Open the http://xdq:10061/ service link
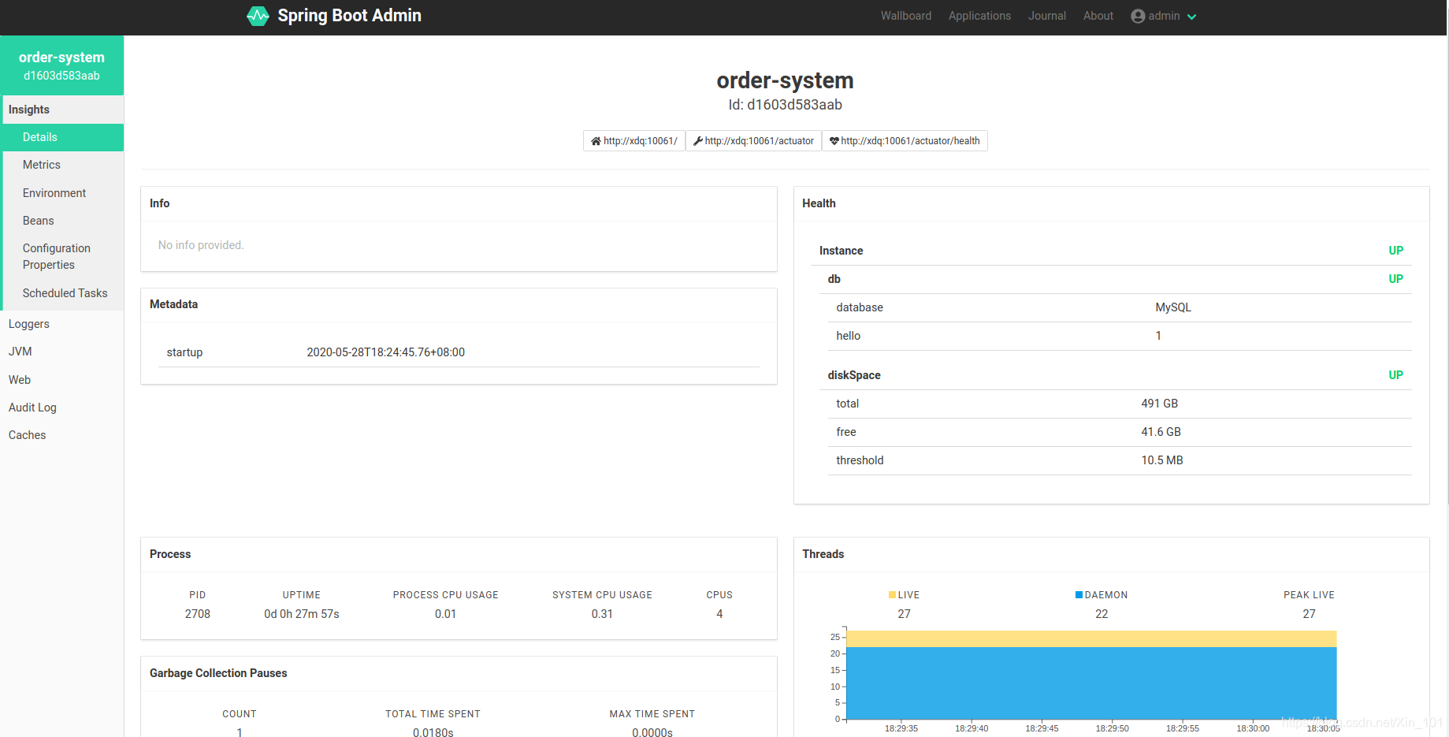1449x737 pixels. [x=634, y=141]
